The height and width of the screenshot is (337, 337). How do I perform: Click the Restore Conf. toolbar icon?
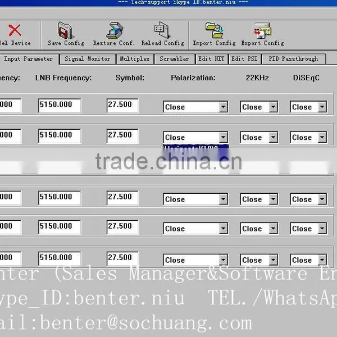115,30
